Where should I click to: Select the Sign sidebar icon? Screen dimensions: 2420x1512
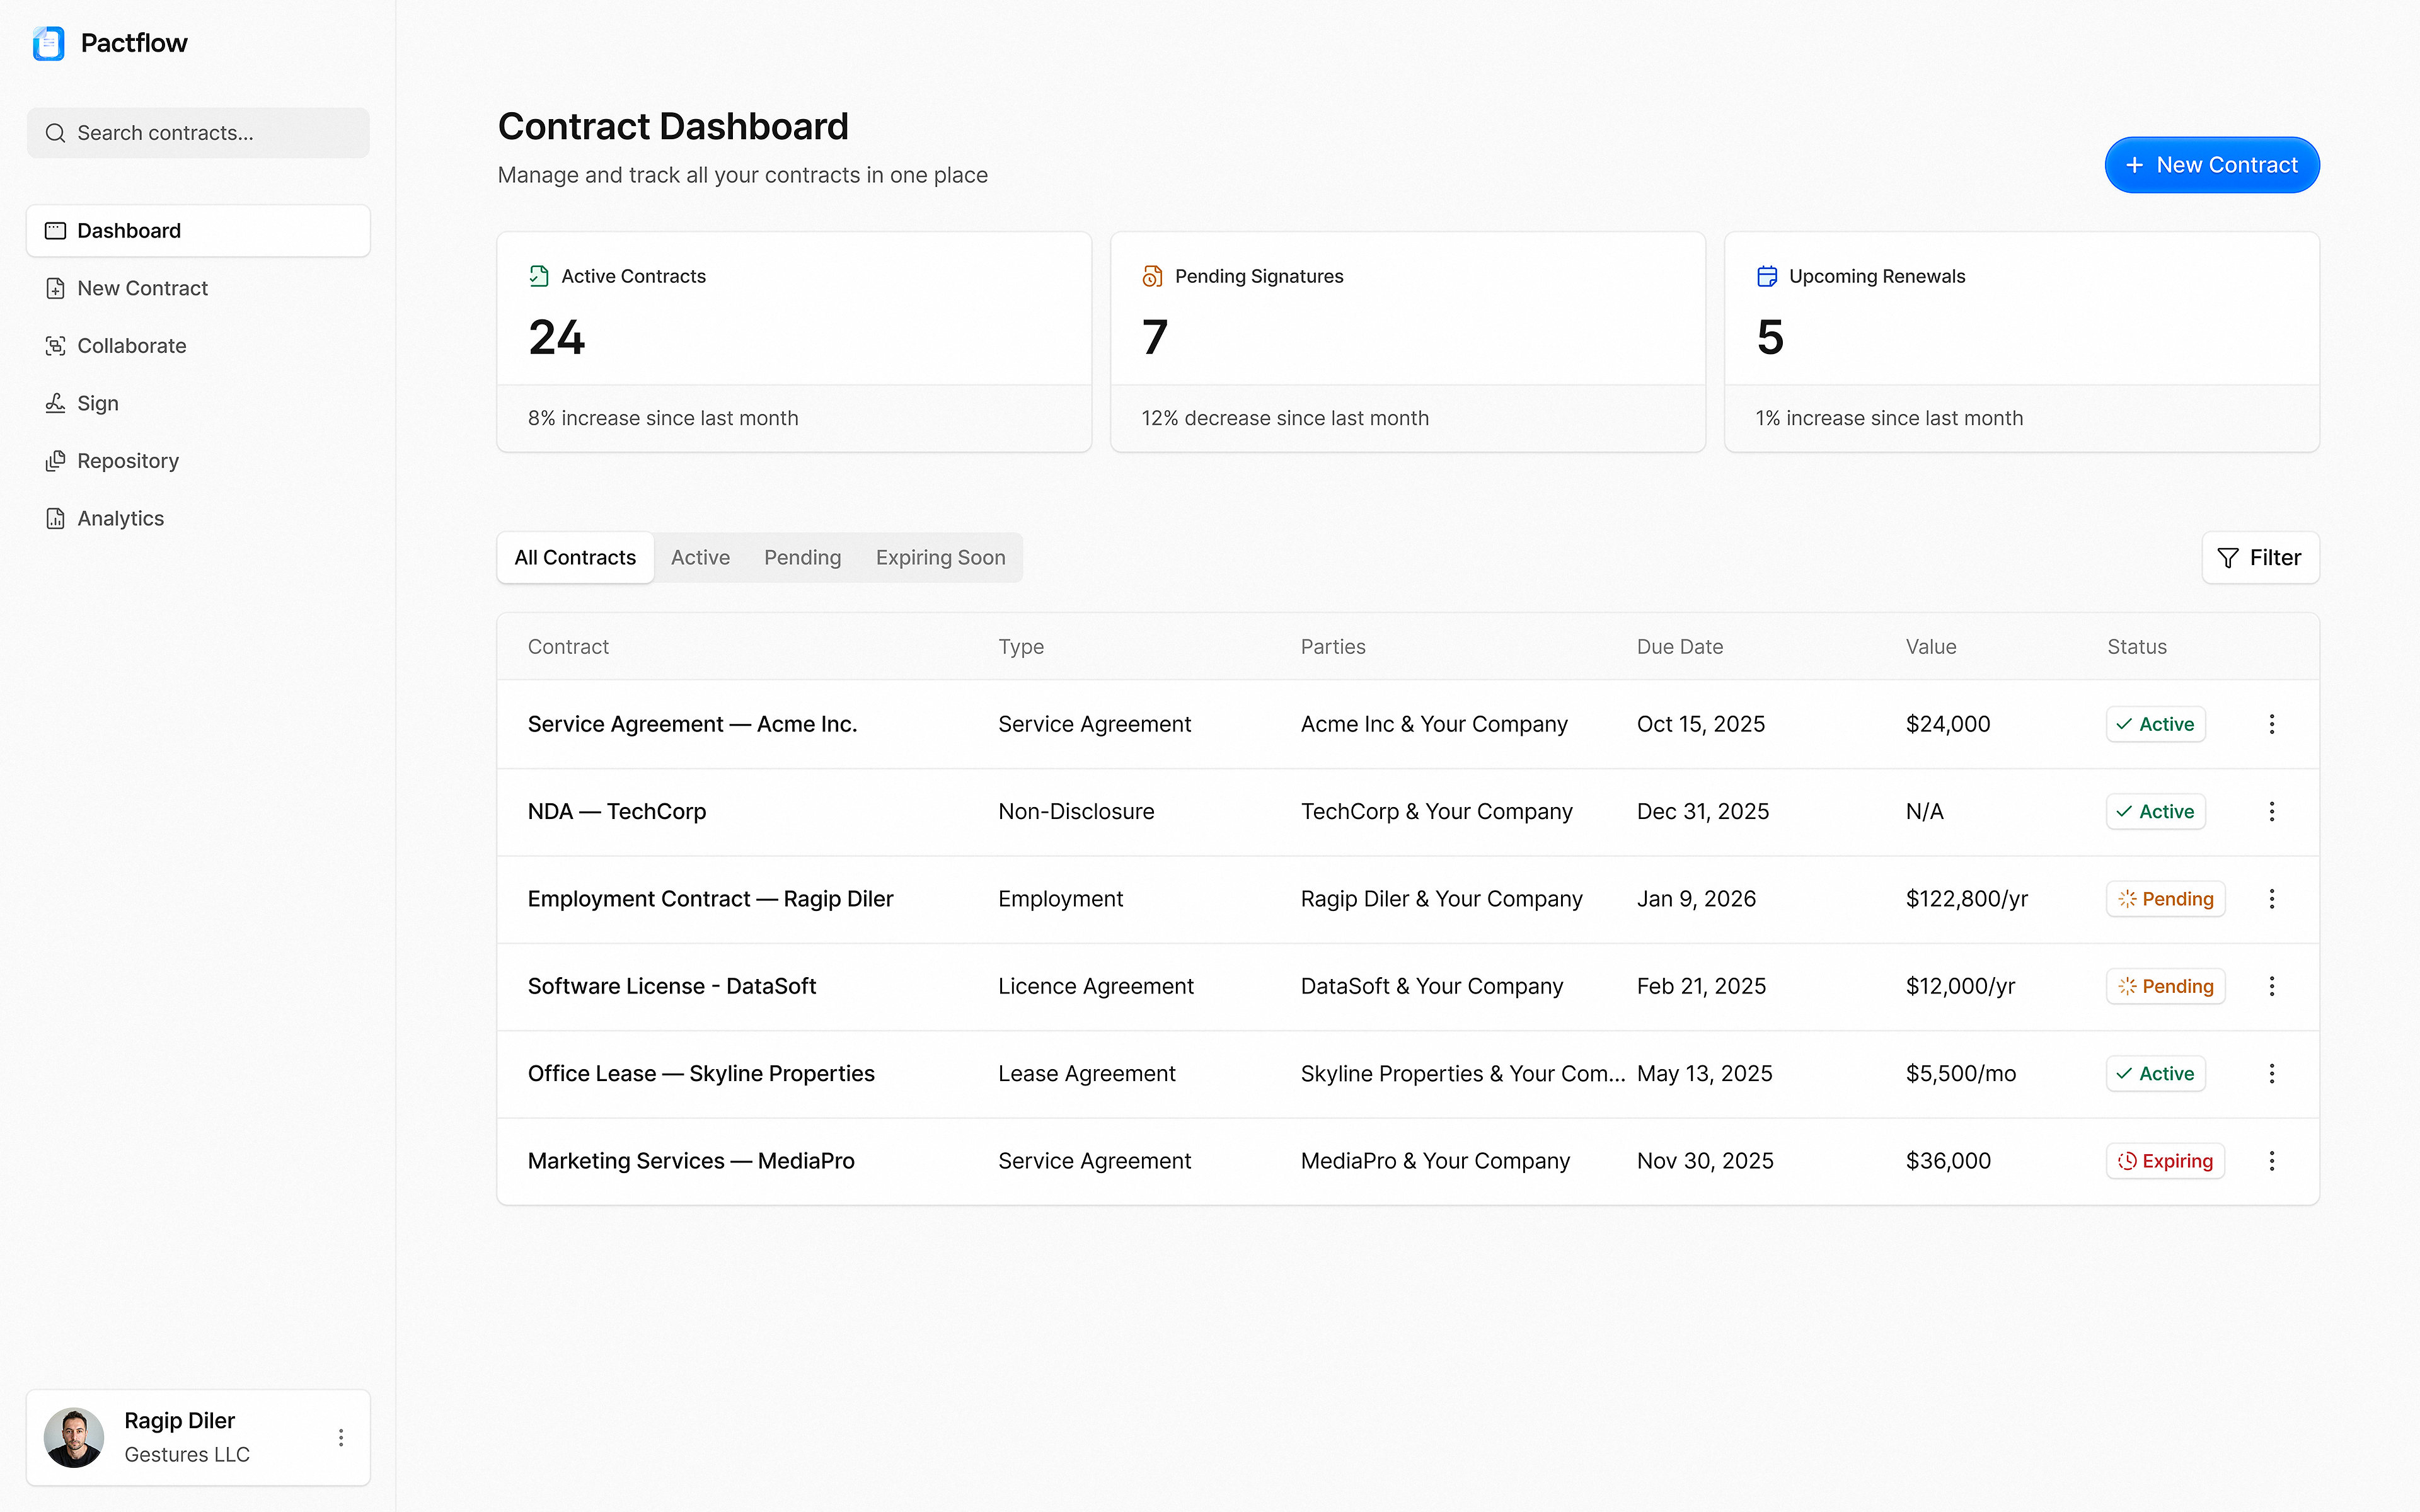pos(55,403)
